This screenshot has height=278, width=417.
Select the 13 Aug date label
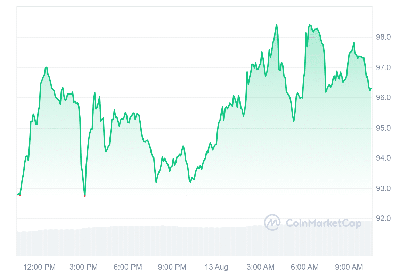click(216, 267)
